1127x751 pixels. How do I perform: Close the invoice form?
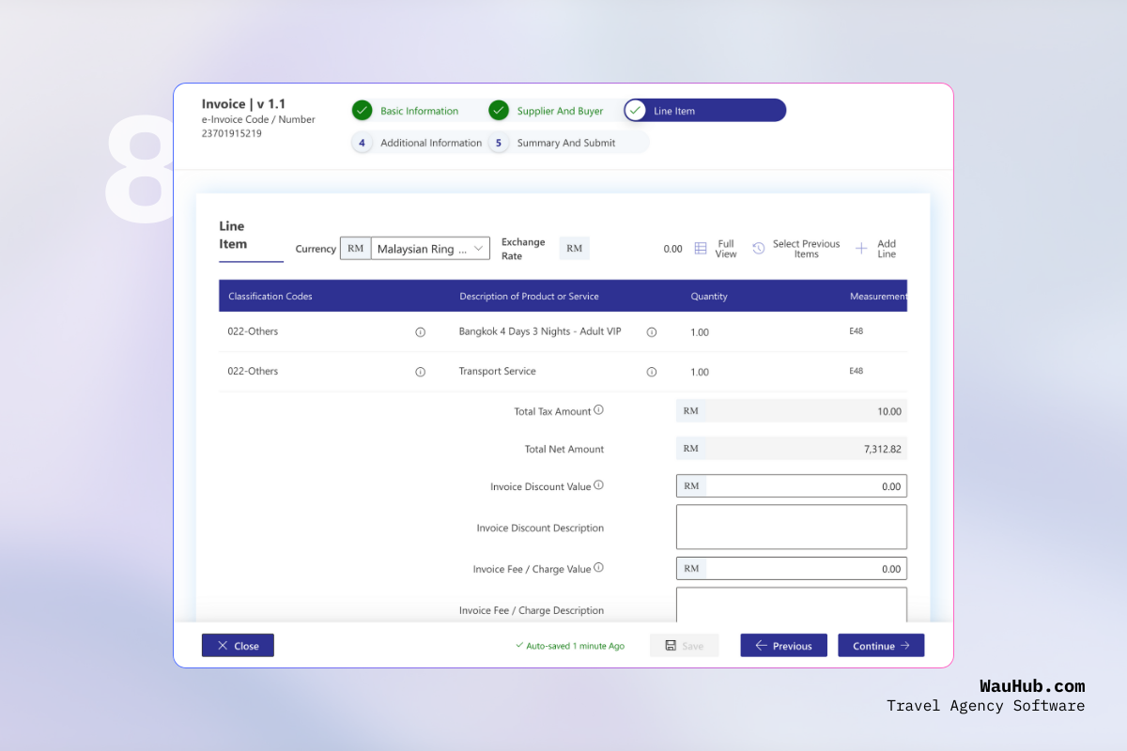(238, 645)
